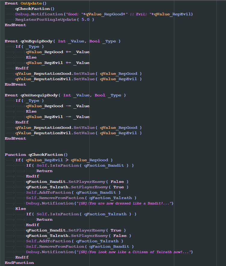The width and height of the screenshot is (226, 266).
Task: Click the "Function qCheckFaction()" declaration
Action: pyautogui.click(x=36, y=155)
